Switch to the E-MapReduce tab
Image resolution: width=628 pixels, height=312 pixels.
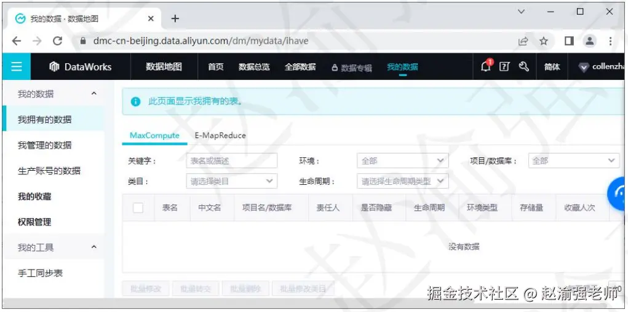coord(220,135)
